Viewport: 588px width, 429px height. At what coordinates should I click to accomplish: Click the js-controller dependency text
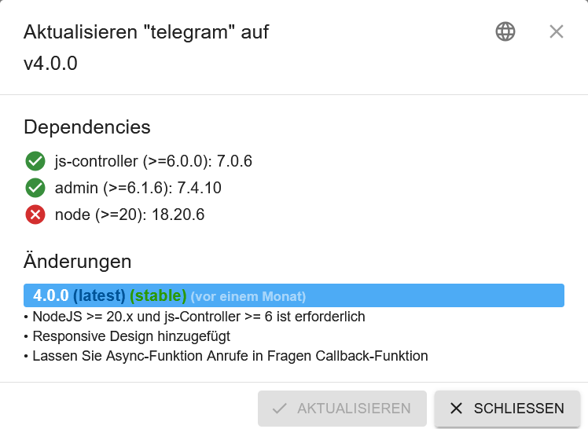click(x=153, y=162)
